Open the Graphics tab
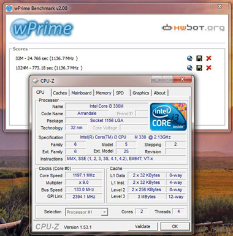Screen dimensions: 233x236 click(x=140, y=93)
